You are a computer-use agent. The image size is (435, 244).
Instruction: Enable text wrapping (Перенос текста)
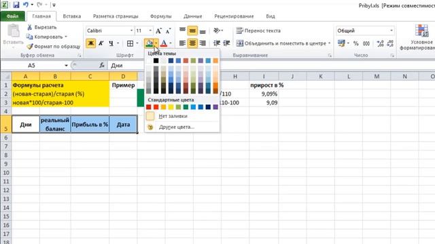pyautogui.click(x=258, y=30)
